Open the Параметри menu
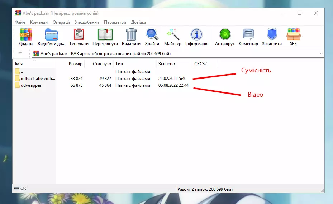Image resolution: width=333 pixels, height=204 pixels. [115, 22]
